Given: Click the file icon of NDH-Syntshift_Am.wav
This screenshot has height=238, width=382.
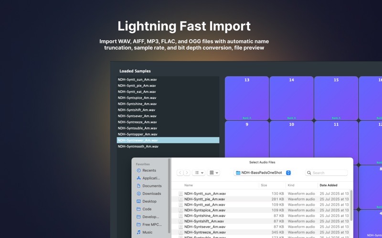Looking at the screenshot, I should click(x=180, y=221).
